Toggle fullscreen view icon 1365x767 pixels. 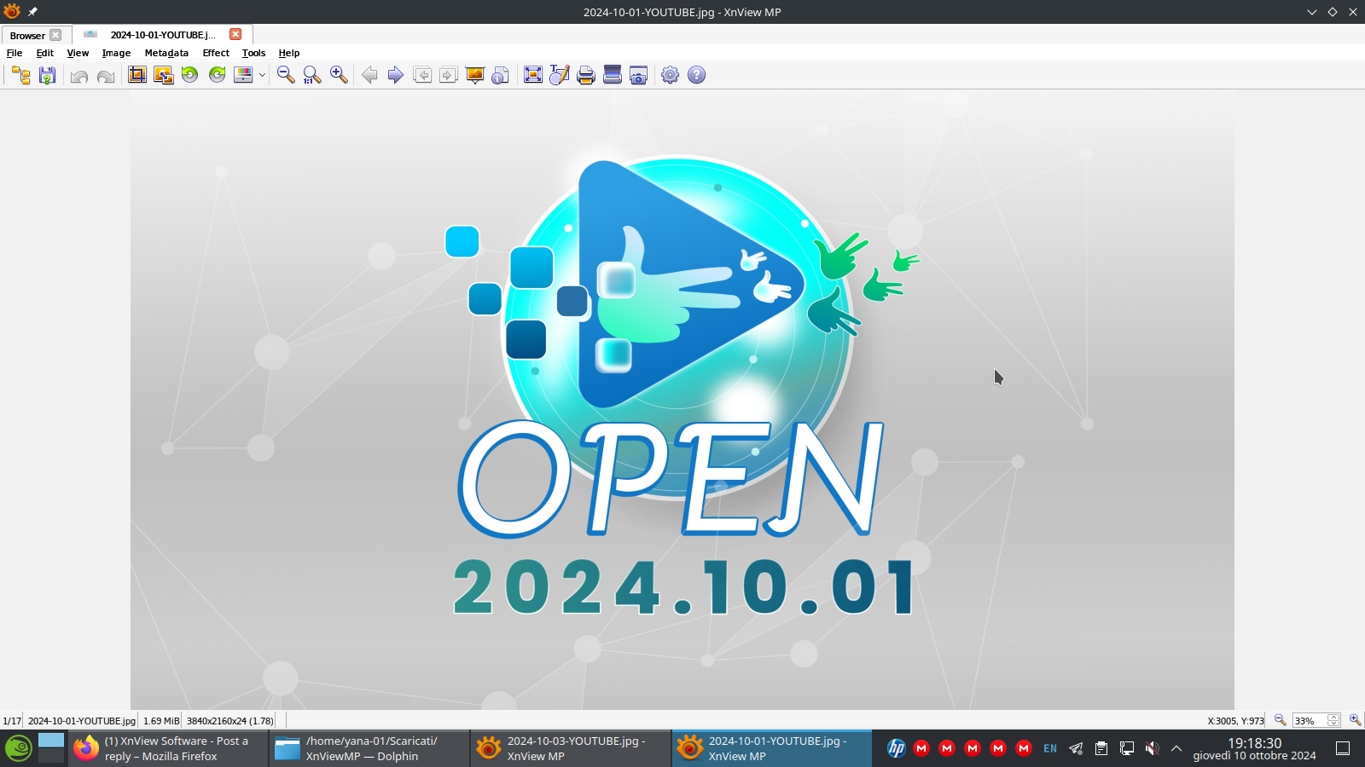[533, 75]
